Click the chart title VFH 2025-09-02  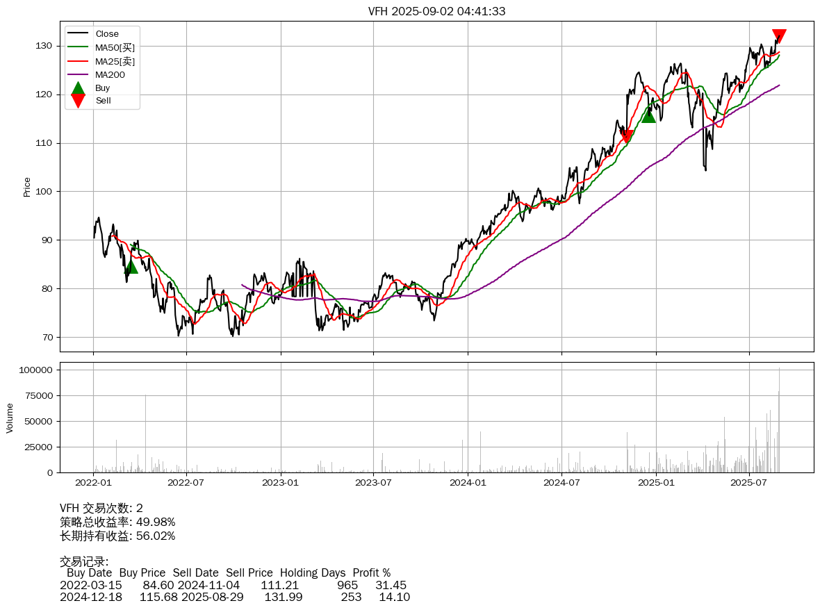pyautogui.click(x=436, y=11)
